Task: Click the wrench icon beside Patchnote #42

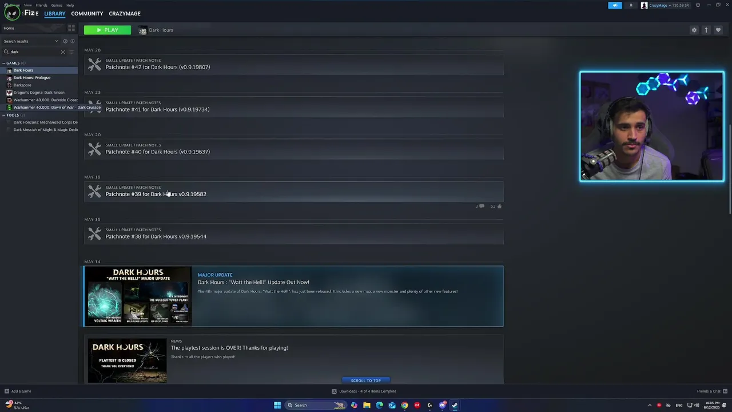Action: coord(94,65)
